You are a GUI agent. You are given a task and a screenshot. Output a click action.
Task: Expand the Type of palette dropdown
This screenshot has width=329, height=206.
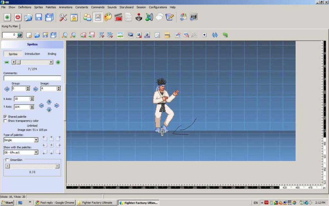tap(36, 140)
